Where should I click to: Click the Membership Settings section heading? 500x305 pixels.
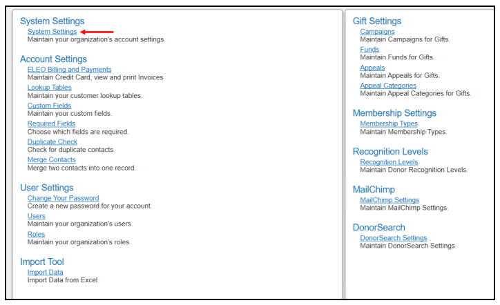[x=394, y=113]
